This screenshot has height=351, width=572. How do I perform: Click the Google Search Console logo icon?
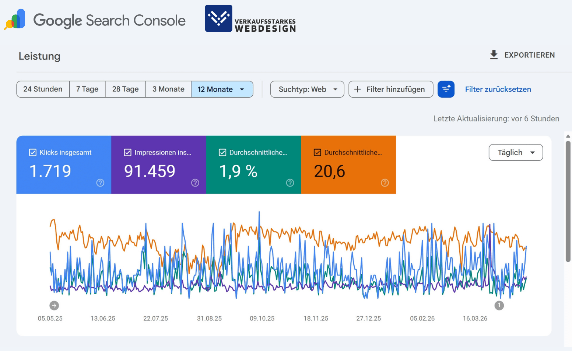coord(14,19)
